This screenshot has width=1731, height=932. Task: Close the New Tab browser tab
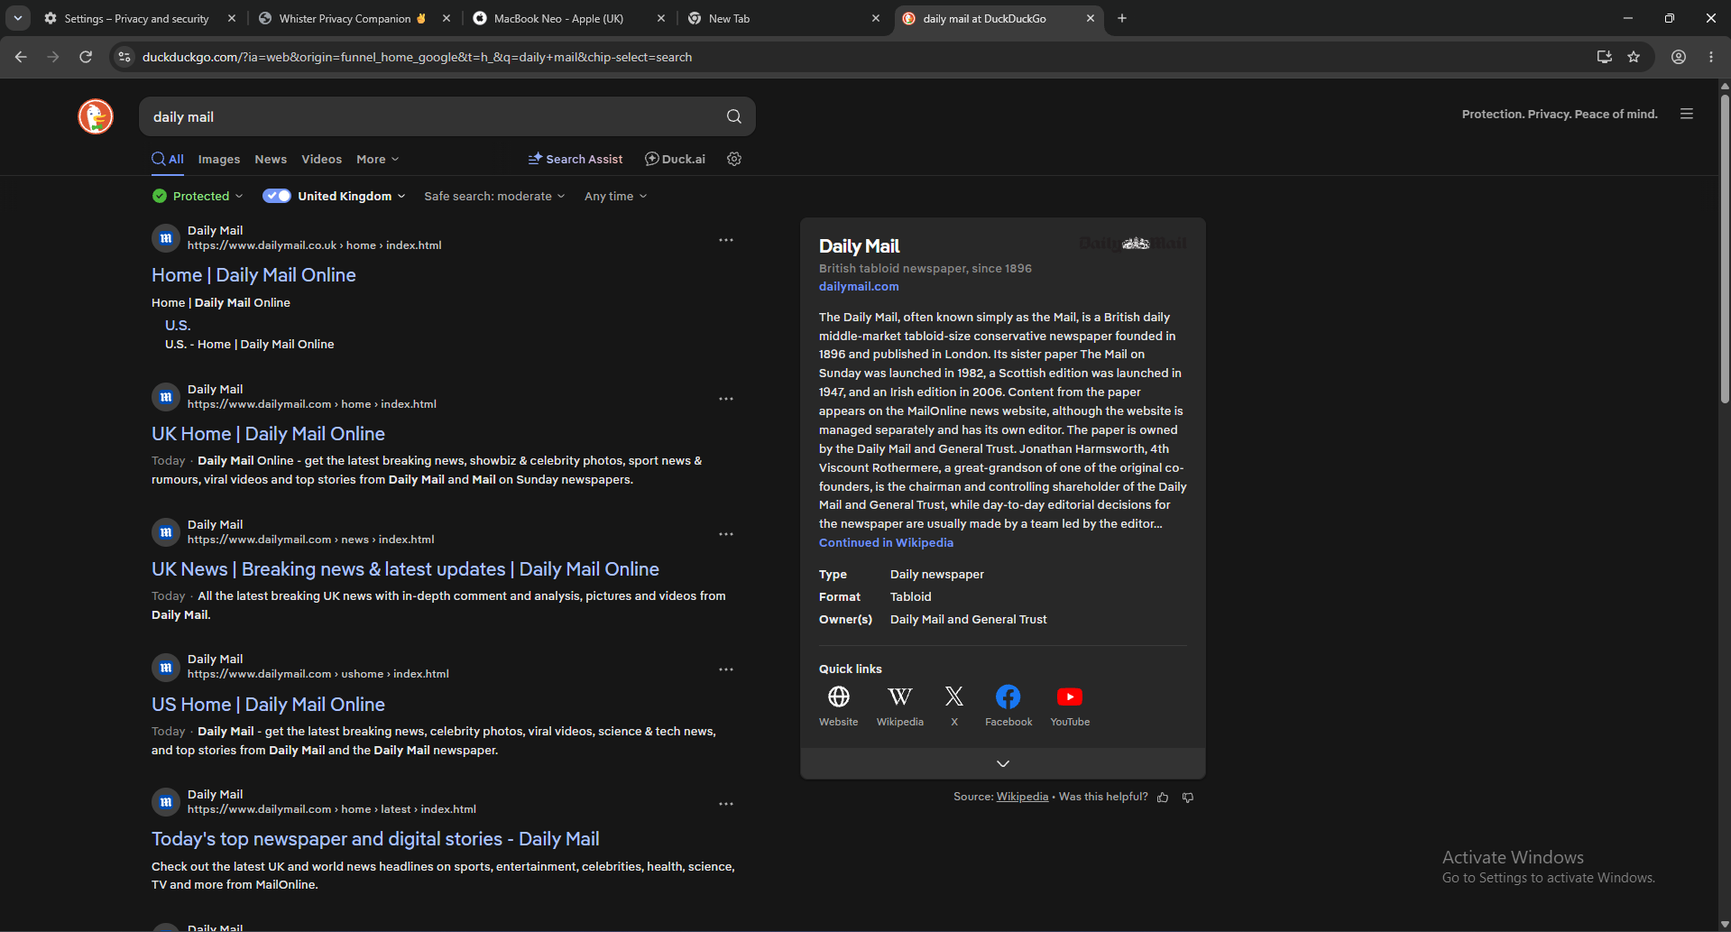[876, 18]
